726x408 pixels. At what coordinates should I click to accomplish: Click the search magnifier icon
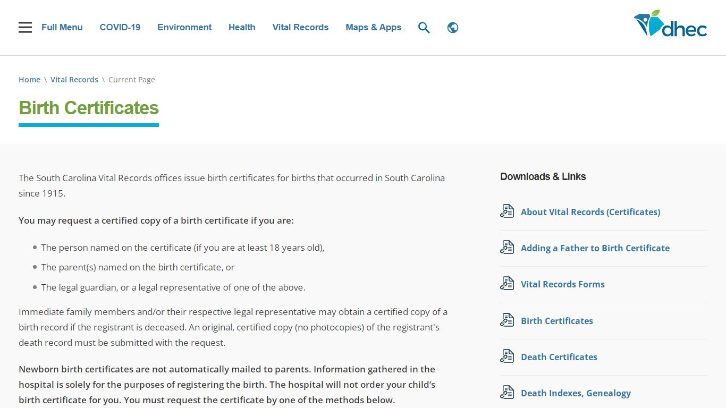point(424,28)
